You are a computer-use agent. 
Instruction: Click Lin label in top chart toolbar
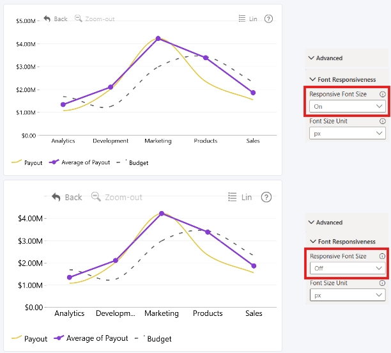(253, 19)
